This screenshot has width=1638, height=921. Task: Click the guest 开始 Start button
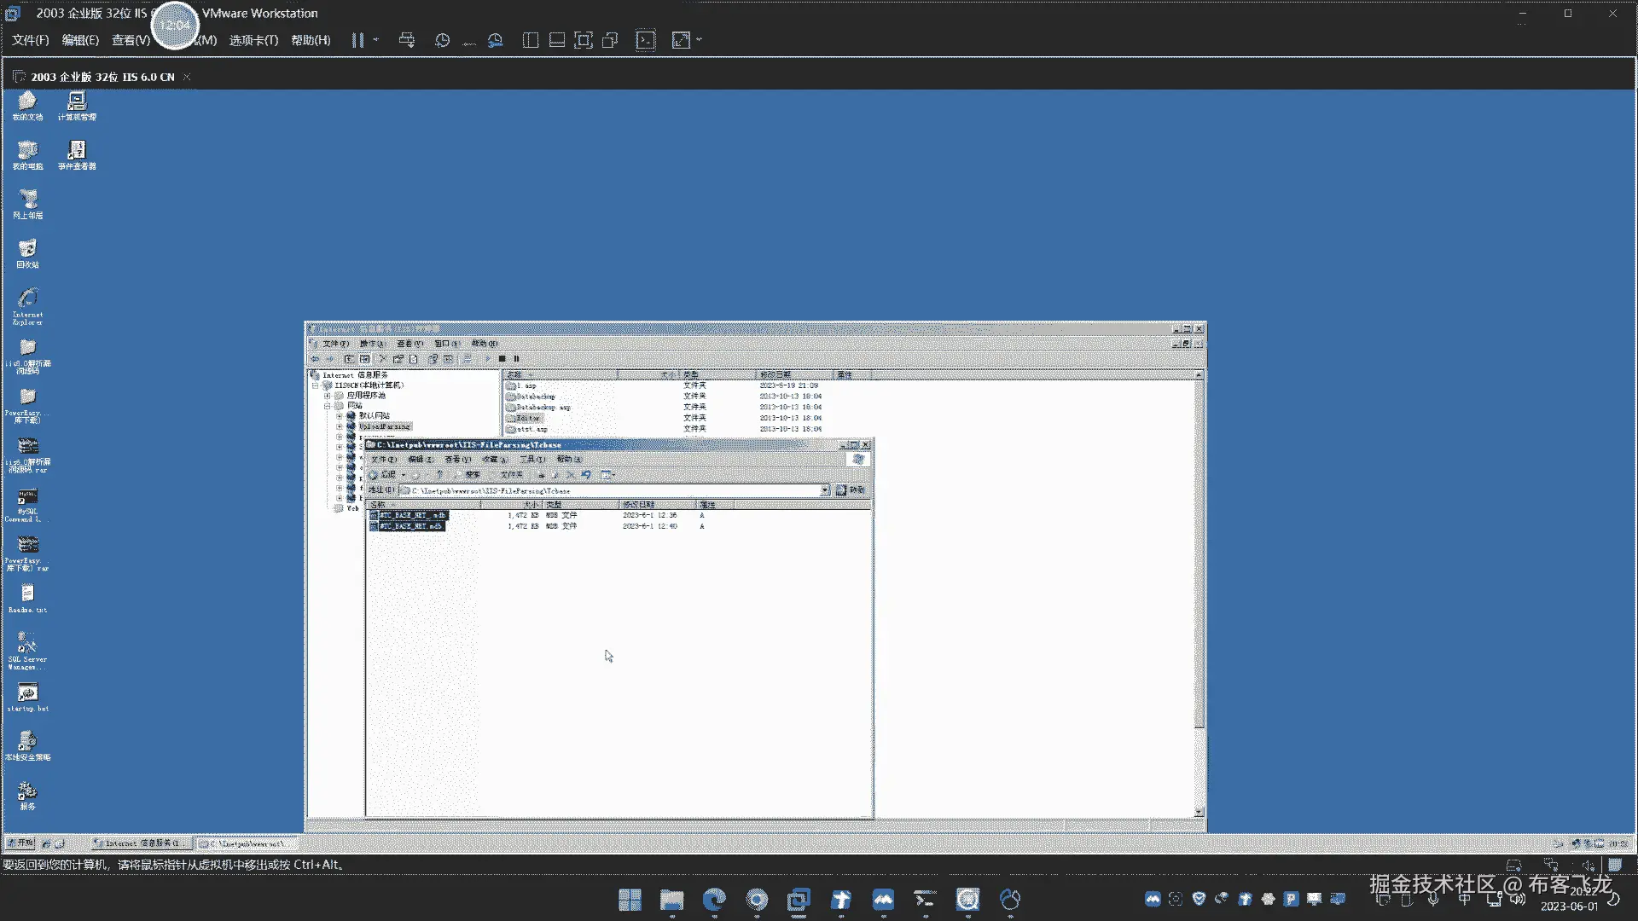point(20,843)
